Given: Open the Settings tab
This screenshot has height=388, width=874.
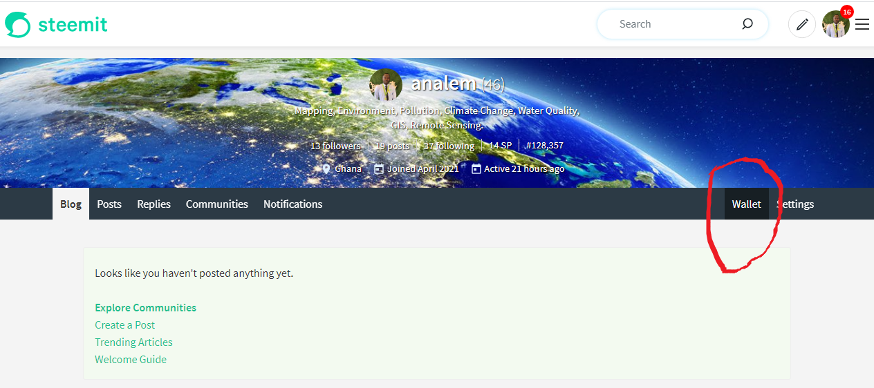Looking at the screenshot, I should [795, 204].
